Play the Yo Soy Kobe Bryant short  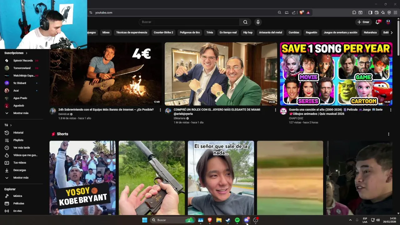[x=82, y=178]
